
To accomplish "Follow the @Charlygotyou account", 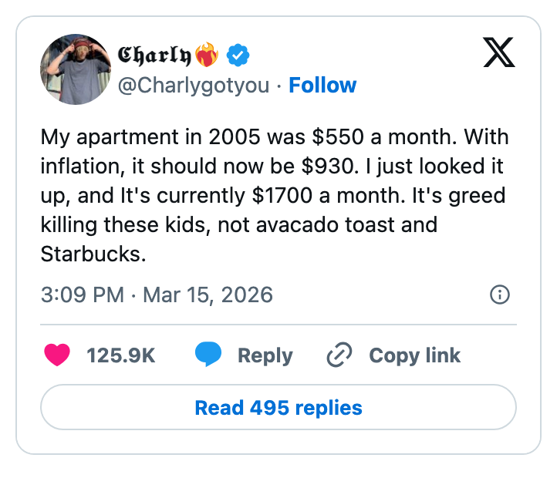I will pyautogui.click(x=322, y=85).
